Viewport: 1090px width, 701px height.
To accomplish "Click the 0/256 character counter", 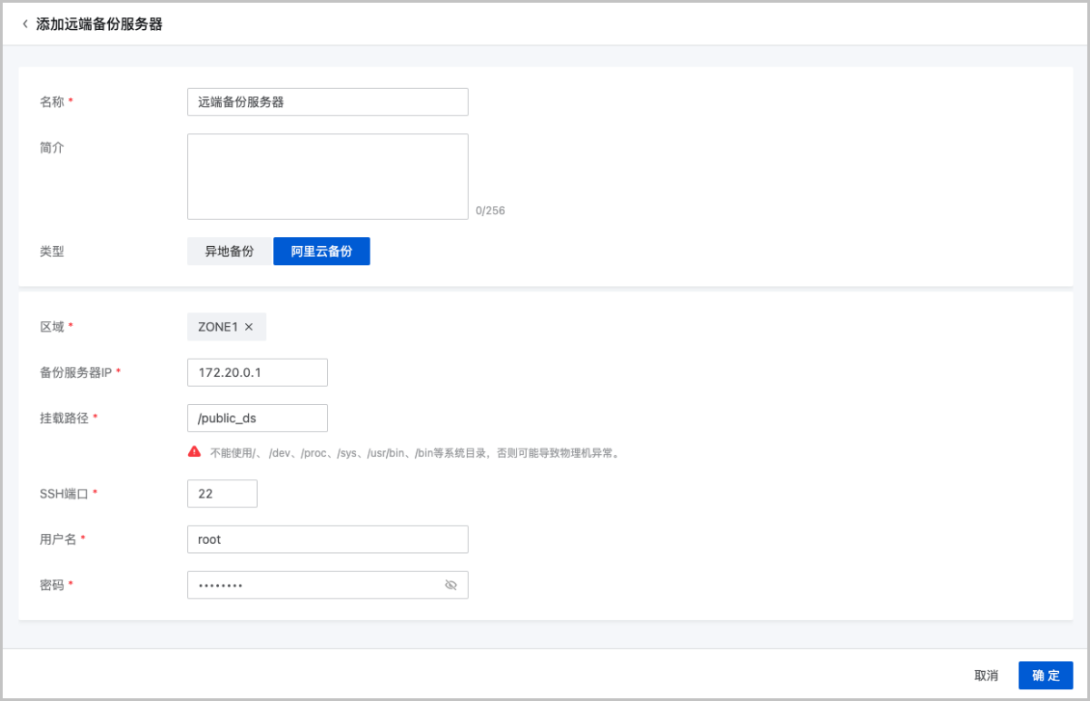I will pos(490,211).
